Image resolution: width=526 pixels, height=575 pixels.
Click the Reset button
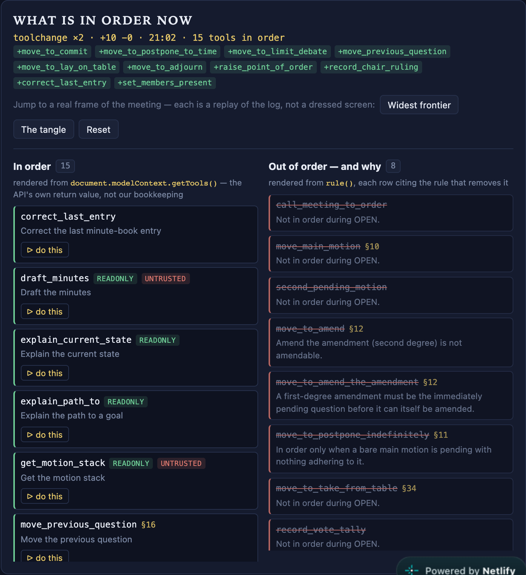pos(99,129)
